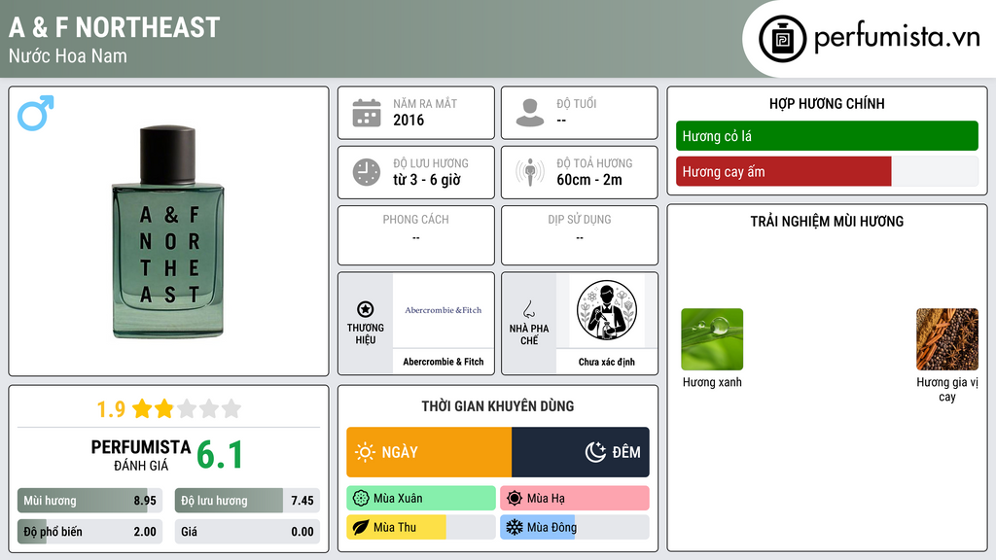Image resolution: width=996 pixels, height=560 pixels.
Task: Open the Hương gia vị cay thumbnail
Action: click(x=947, y=339)
